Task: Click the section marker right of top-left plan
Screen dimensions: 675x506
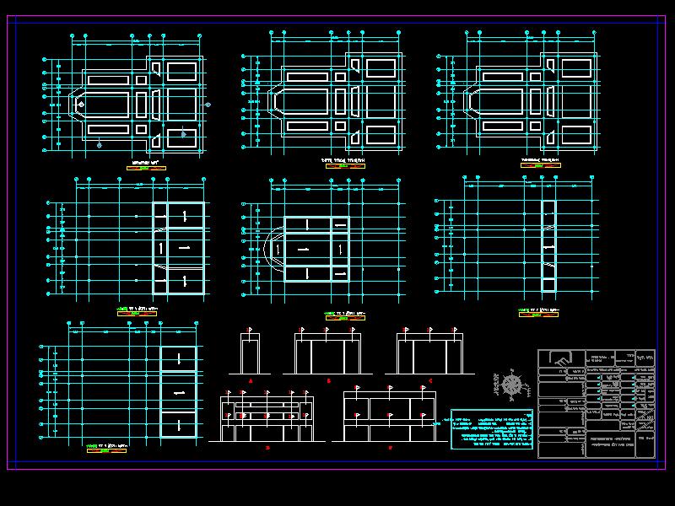Action: click(x=208, y=105)
